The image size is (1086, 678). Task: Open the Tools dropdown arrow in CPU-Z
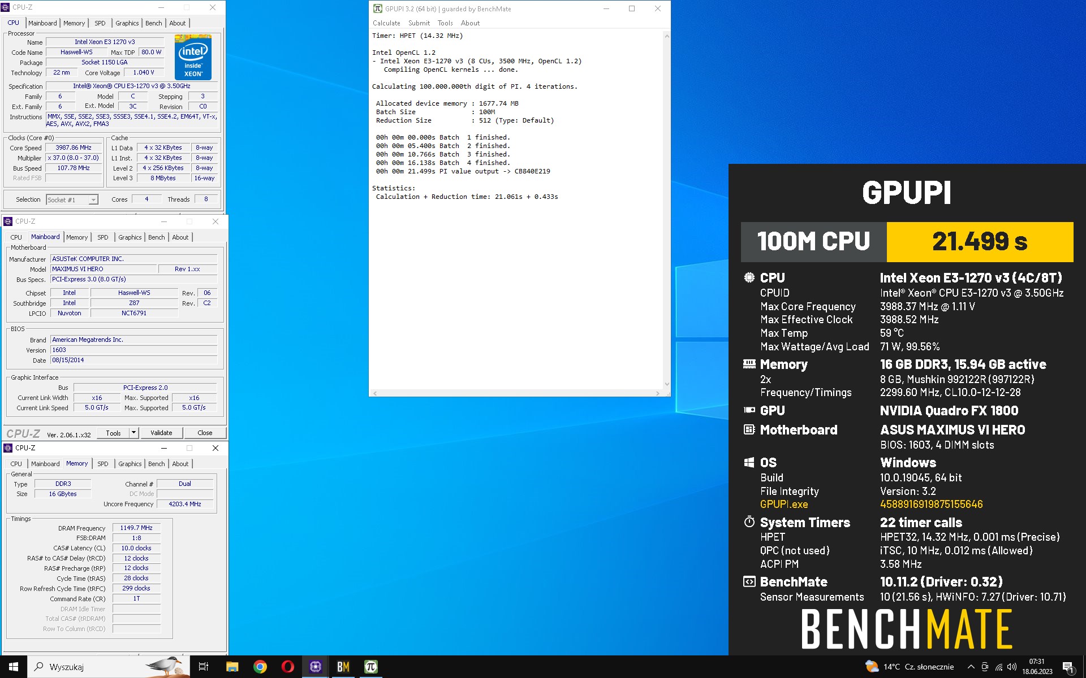[133, 433]
